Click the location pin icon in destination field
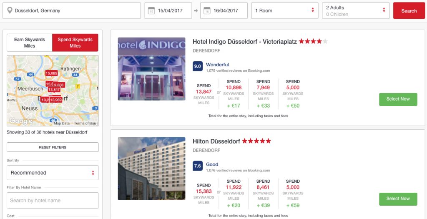 pos(10,10)
